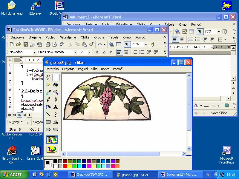239x179 pixels.
Task: Toggle numbered list in Dokument2 toolbar
Action: (191, 39)
